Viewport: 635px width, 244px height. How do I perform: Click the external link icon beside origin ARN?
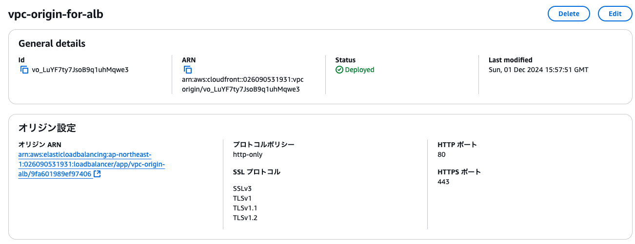pos(97,174)
